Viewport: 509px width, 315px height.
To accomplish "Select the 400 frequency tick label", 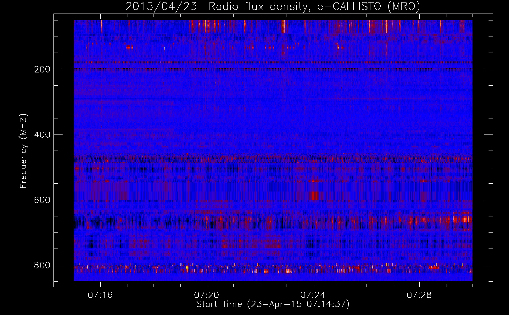I will pos(42,135).
